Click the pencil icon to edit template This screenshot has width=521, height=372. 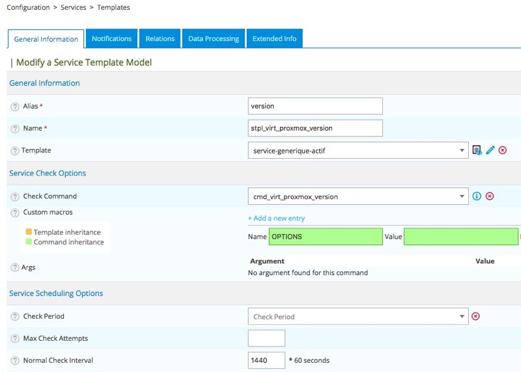click(490, 150)
